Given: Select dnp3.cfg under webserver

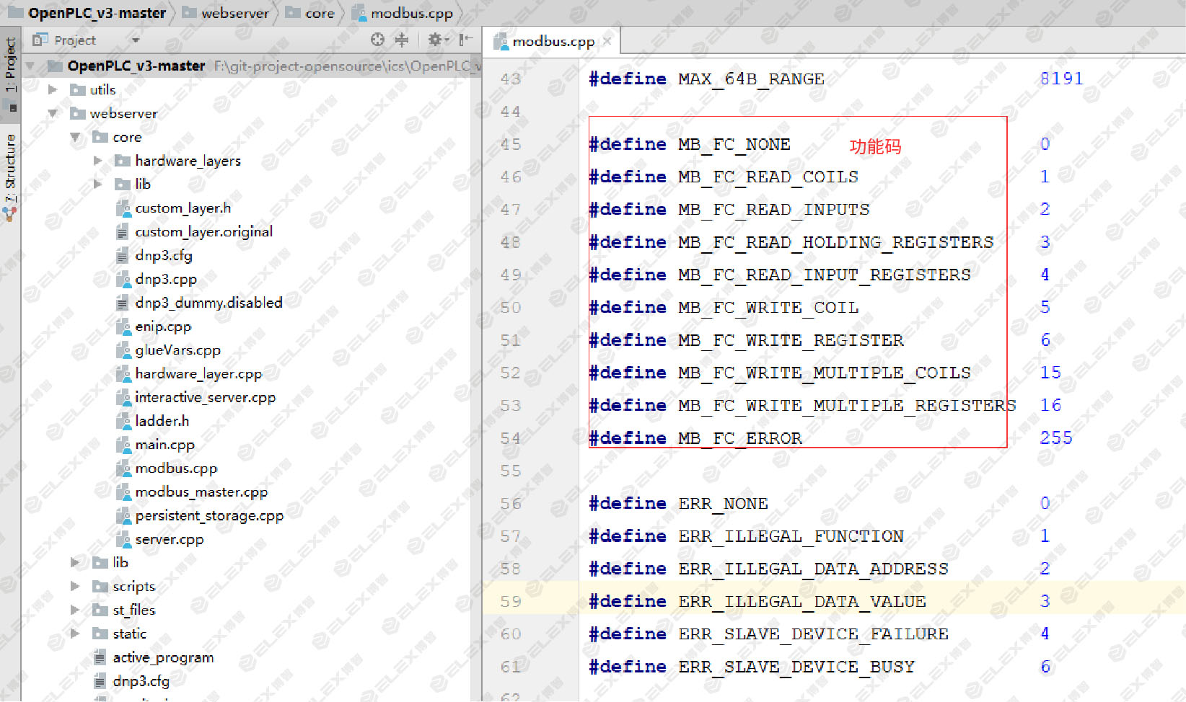Looking at the screenshot, I should (x=141, y=681).
